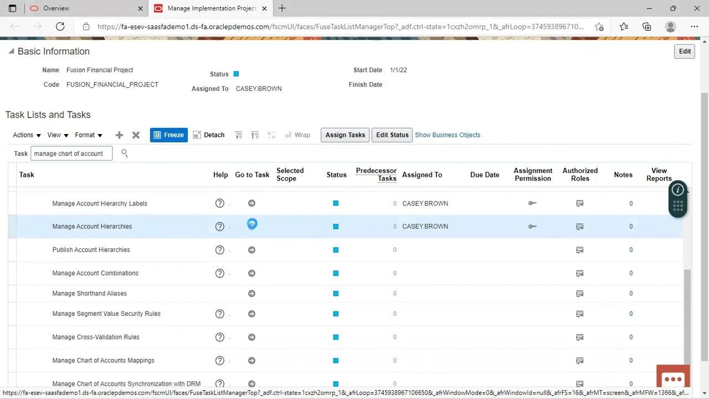Click the Assign Tasks button
This screenshot has height=399, width=709.
pyautogui.click(x=345, y=135)
